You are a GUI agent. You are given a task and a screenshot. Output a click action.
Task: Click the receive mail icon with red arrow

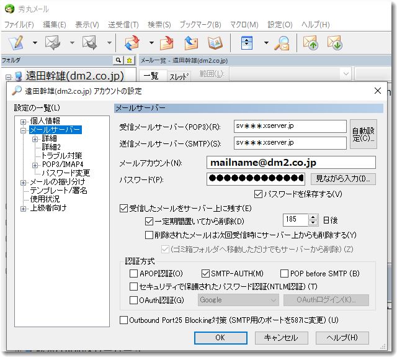[167, 43]
